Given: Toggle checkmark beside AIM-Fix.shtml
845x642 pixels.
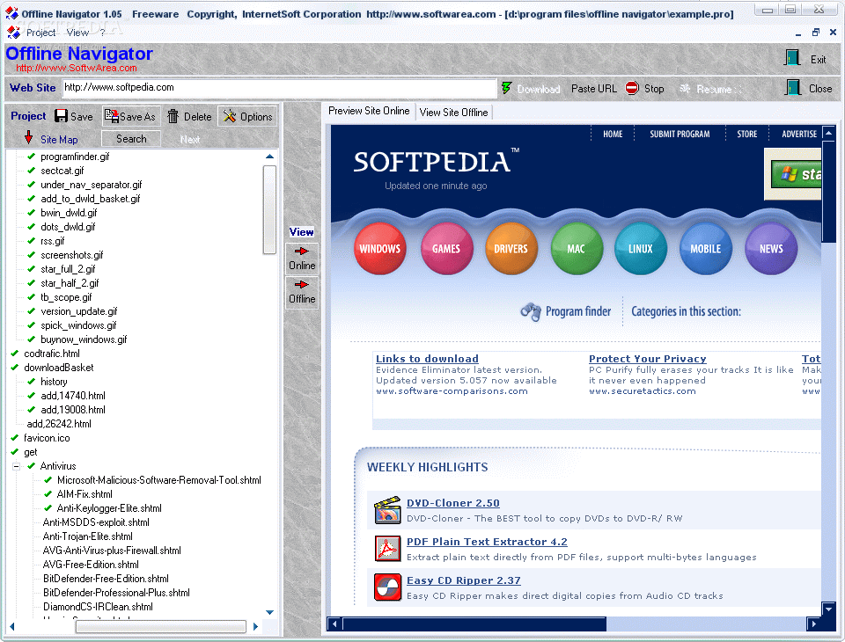Looking at the screenshot, I should click(x=48, y=493).
